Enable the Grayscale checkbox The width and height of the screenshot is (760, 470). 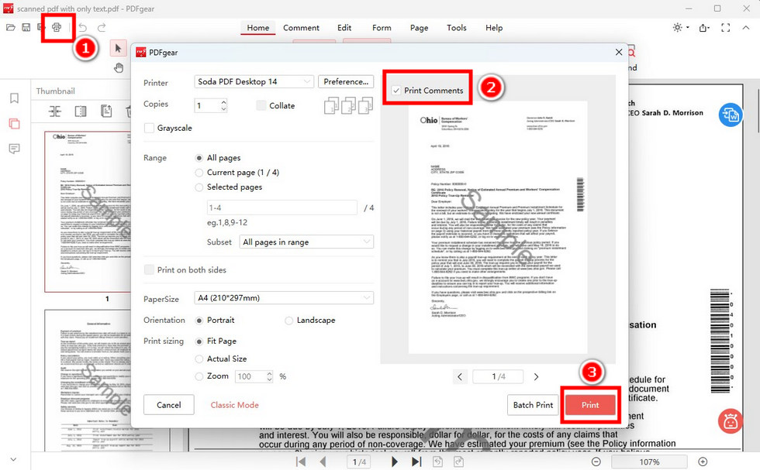[149, 128]
